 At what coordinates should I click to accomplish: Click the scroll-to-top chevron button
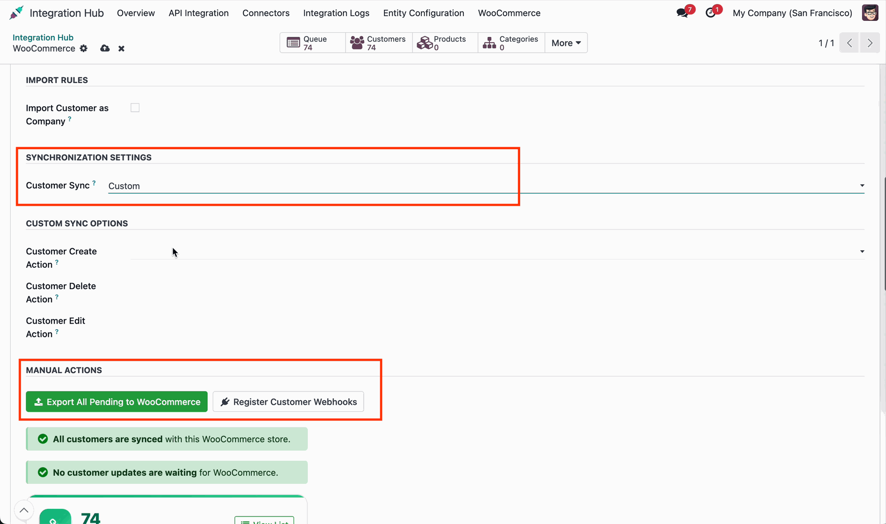click(24, 510)
